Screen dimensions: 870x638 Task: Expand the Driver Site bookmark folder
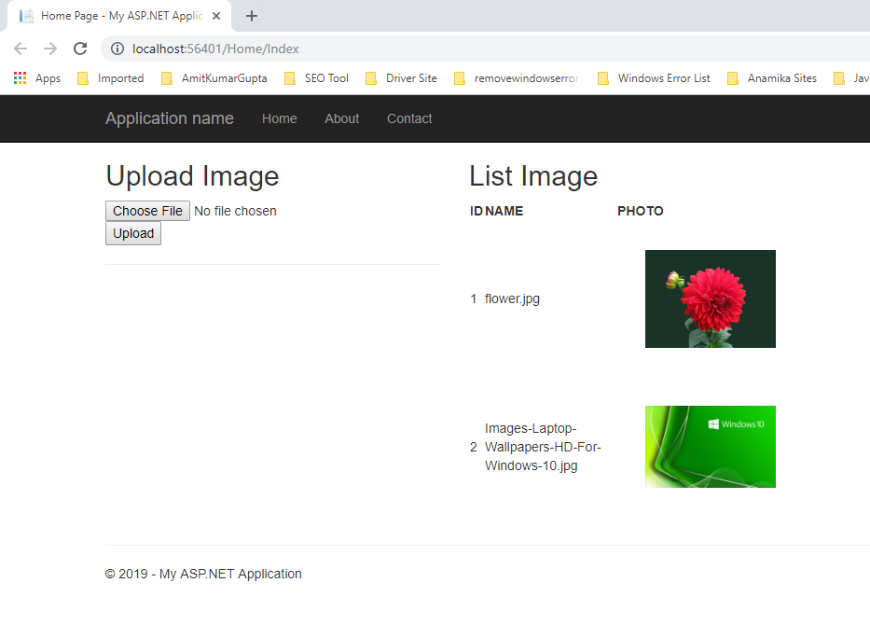[x=401, y=78]
